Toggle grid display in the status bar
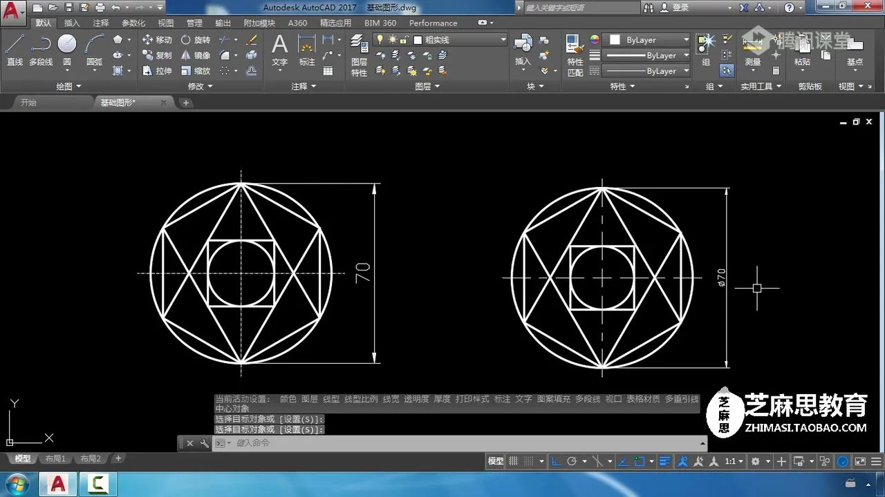This screenshot has width=885, height=497. (513, 461)
